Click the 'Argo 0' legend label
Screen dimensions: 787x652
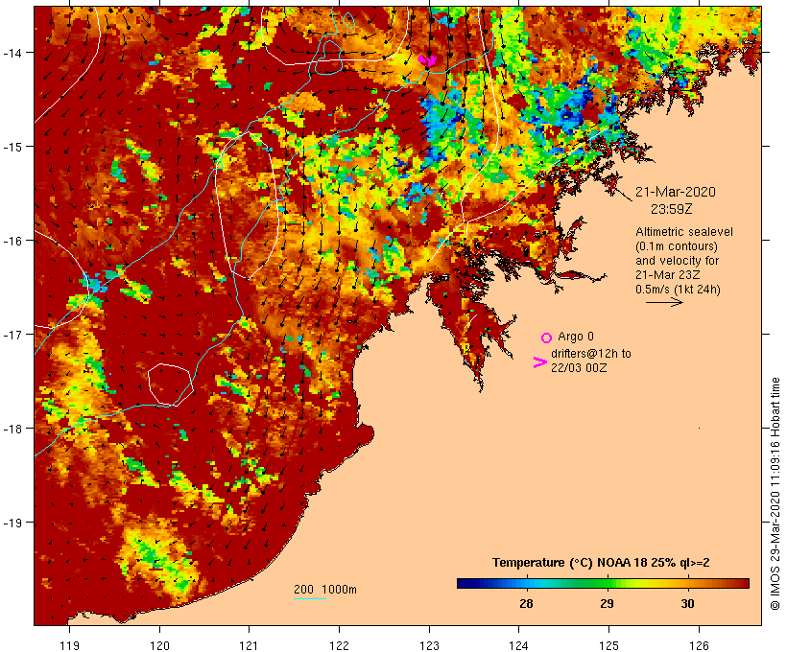click(576, 336)
